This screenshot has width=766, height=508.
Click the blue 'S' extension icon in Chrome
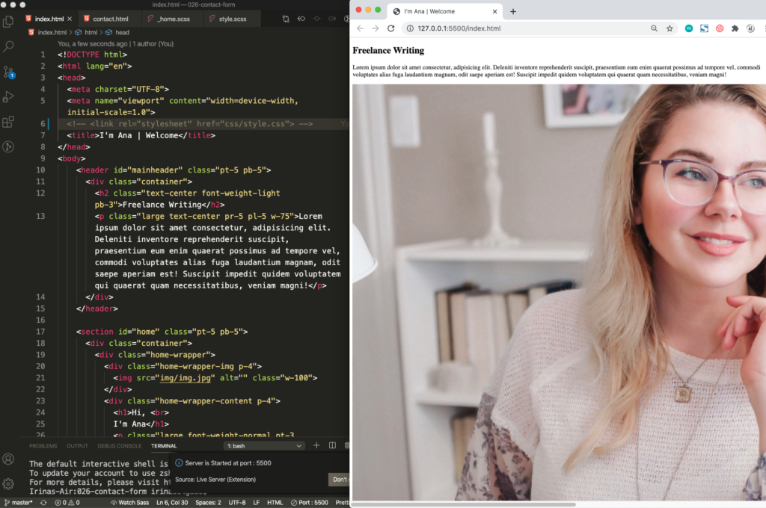704,28
